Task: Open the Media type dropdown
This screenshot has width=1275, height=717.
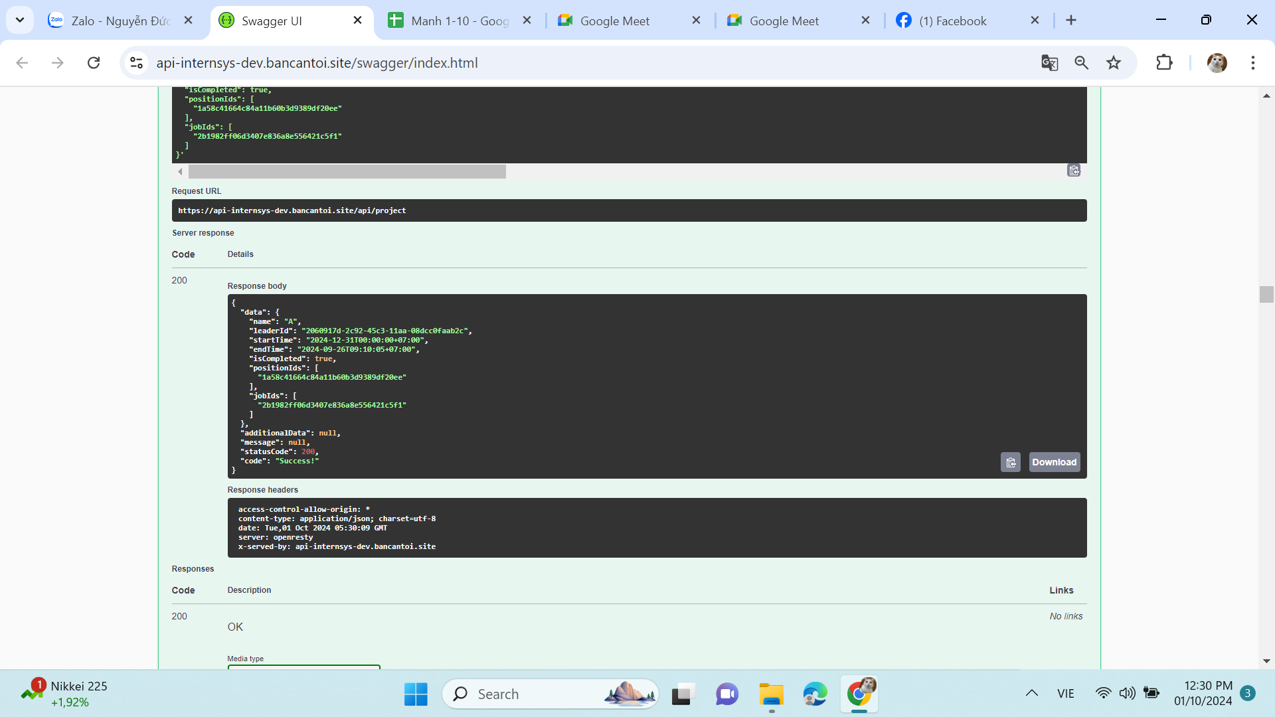Action: 303,666
